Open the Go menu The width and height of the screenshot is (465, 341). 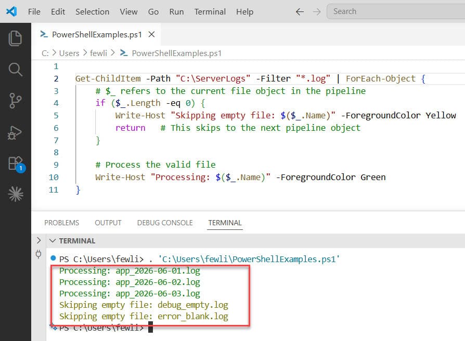pyautogui.click(x=153, y=11)
